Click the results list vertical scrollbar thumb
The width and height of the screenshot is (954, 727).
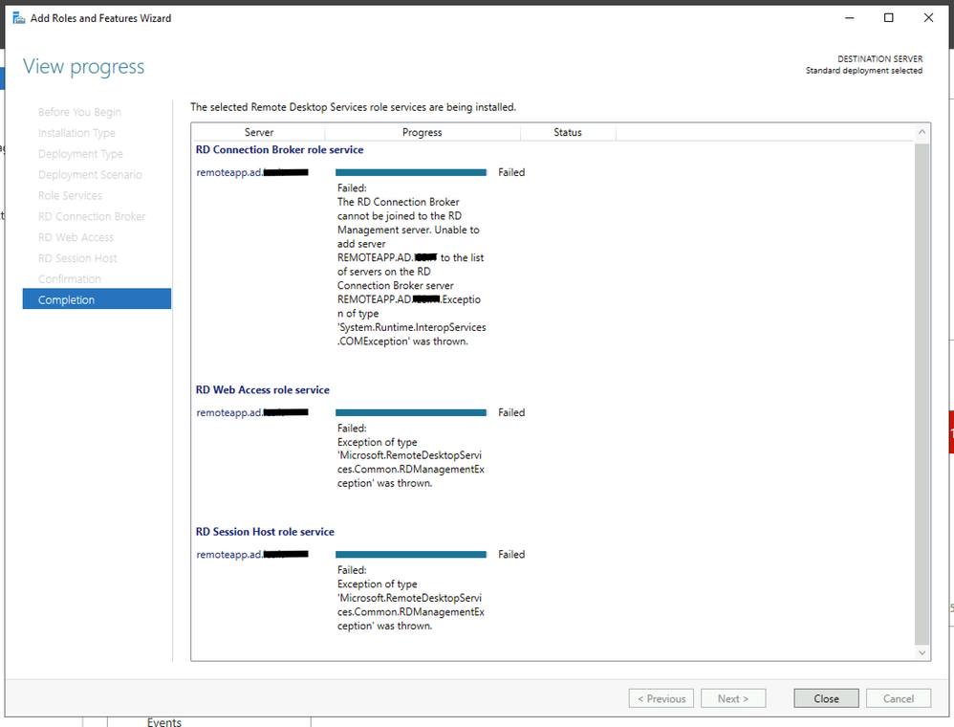click(x=921, y=393)
